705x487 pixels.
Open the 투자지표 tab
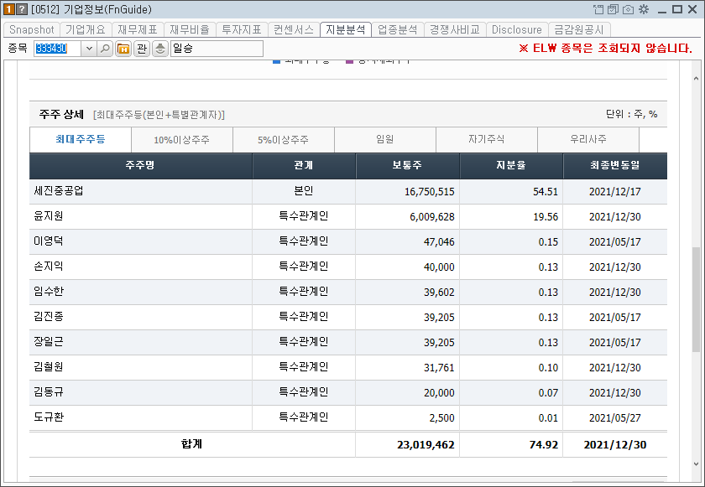coord(242,29)
